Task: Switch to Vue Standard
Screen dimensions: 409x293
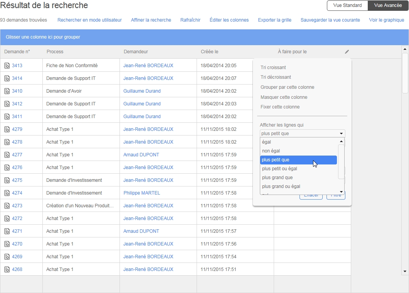Action: click(347, 5)
